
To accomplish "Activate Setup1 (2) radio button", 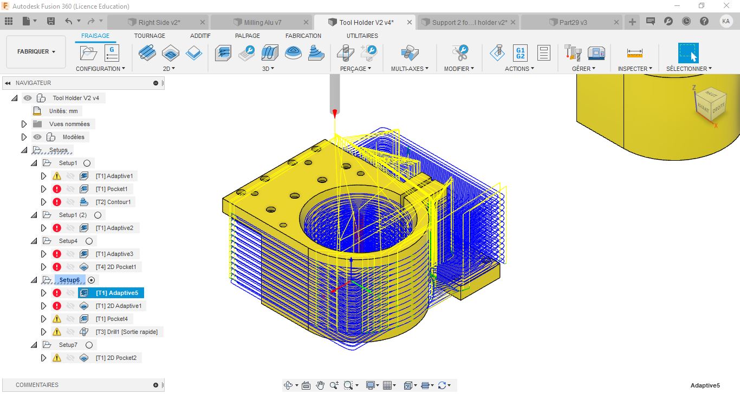I will click(x=98, y=215).
